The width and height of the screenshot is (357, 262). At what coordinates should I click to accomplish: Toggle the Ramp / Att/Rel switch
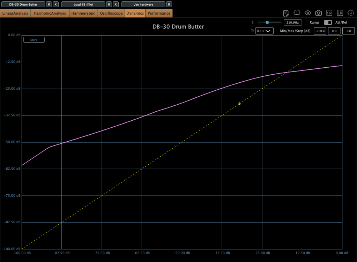click(x=328, y=22)
